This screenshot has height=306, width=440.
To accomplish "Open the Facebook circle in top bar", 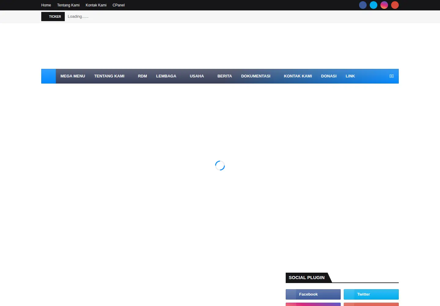I will (x=363, y=5).
